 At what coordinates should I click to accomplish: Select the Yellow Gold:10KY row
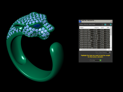click(95, 32)
